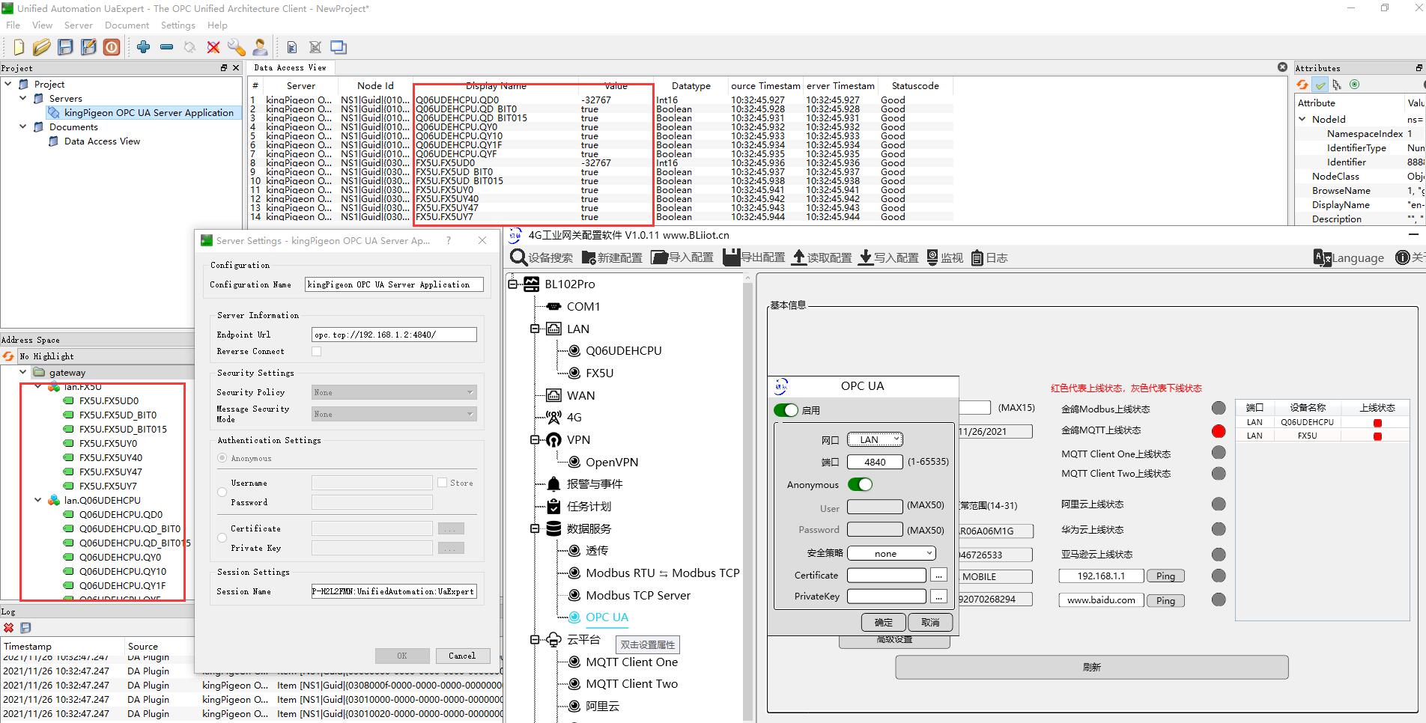Switch to the Data Access View tab
1426x723 pixels.
coord(291,67)
